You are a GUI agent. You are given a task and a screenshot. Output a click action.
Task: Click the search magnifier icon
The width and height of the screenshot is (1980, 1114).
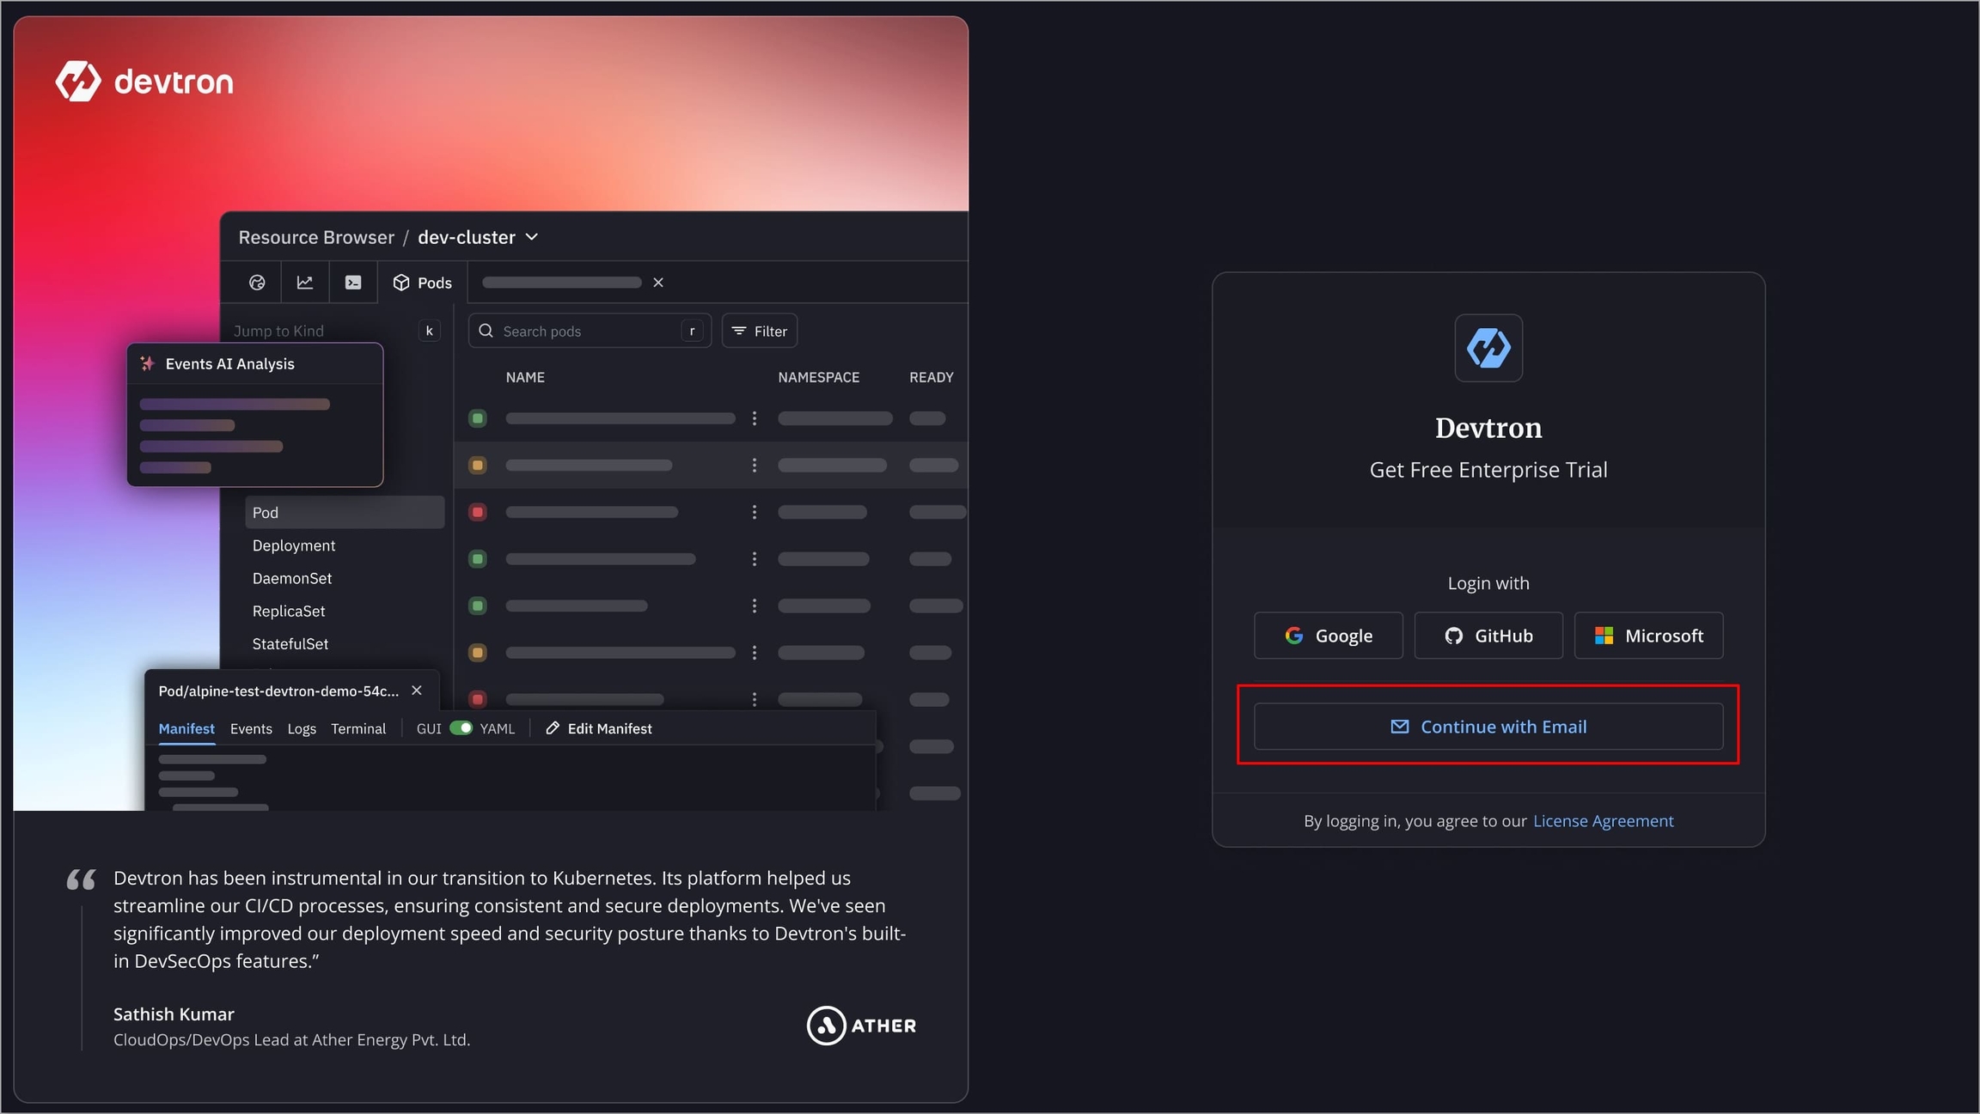[x=486, y=331]
